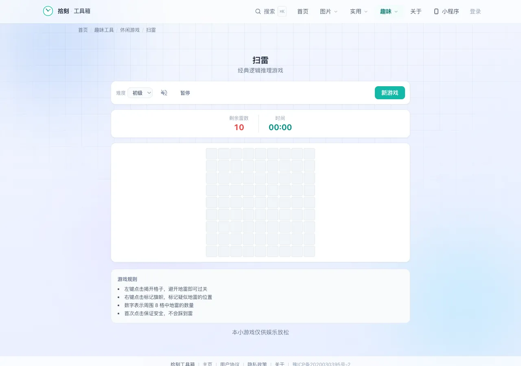This screenshot has height=366, width=521.
Task: Reveal third row, seventh column minefield cell
Action: point(285,178)
